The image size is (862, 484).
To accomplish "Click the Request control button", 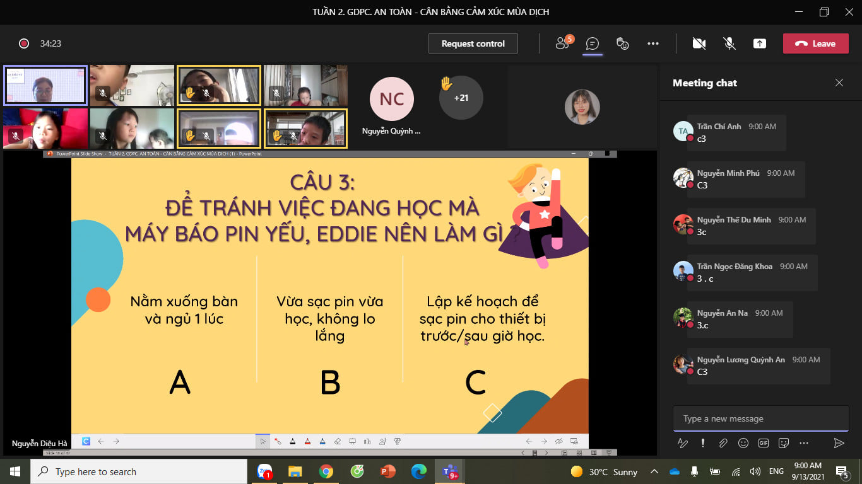I will tap(473, 43).
